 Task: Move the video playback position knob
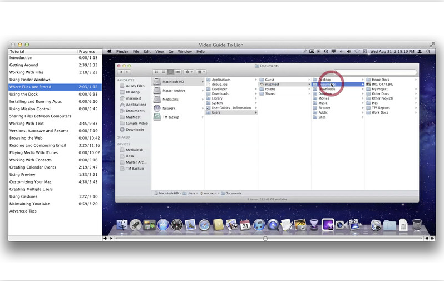coord(265,239)
